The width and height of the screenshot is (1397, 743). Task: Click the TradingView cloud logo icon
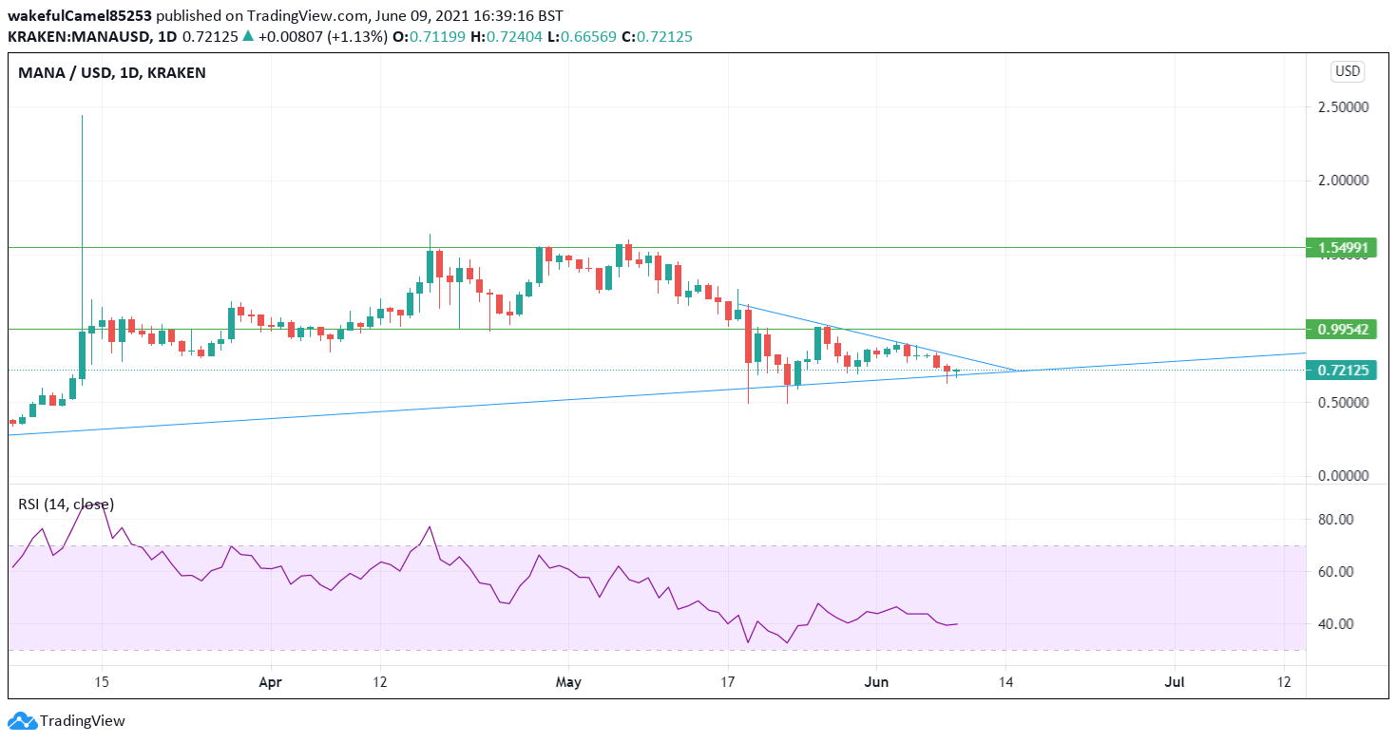tap(22, 721)
